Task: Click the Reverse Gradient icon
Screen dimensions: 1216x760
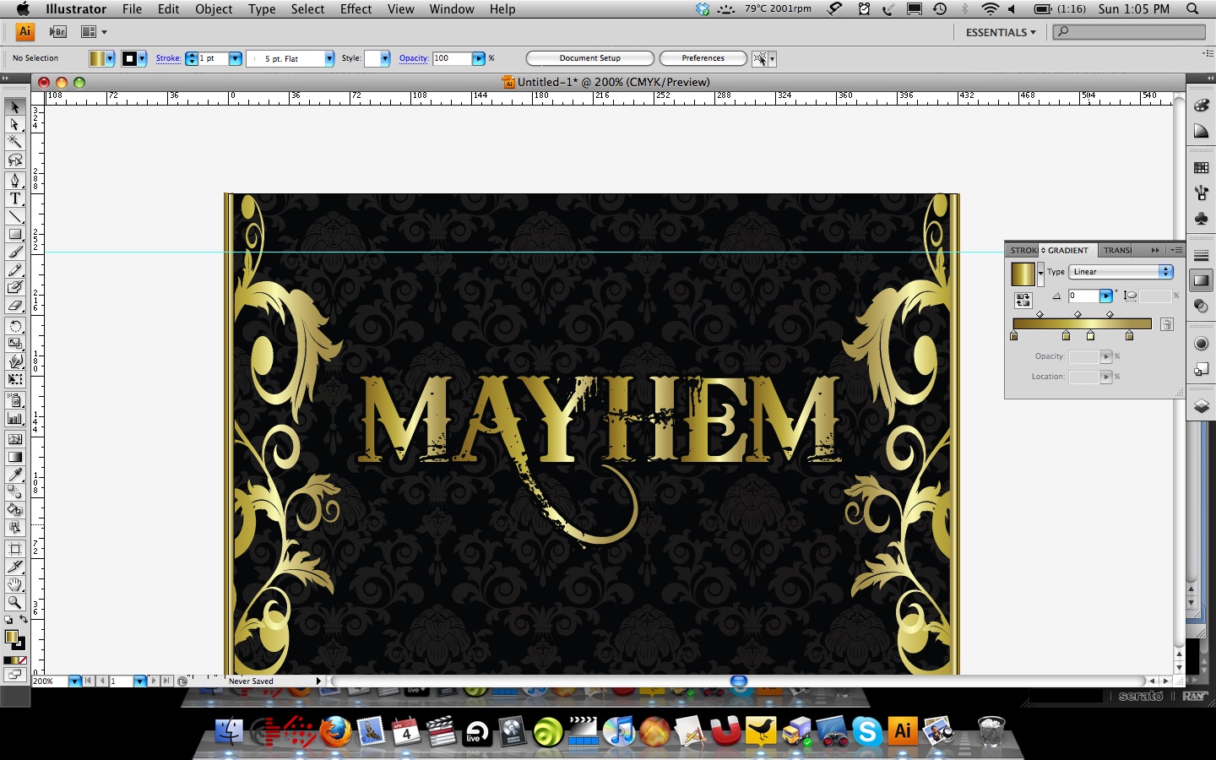Action: pos(1023,300)
